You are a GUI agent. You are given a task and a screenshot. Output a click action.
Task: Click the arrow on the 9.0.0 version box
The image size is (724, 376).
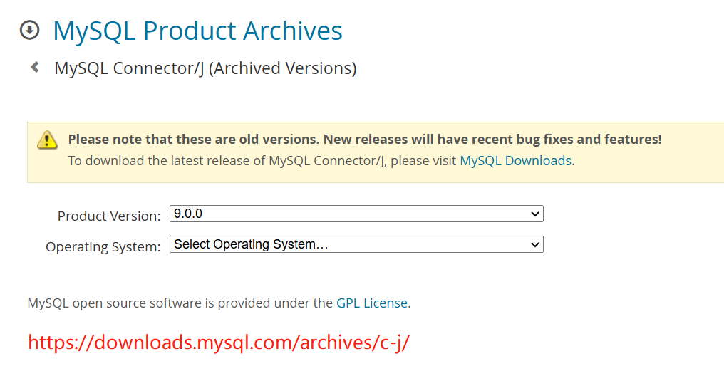534,214
